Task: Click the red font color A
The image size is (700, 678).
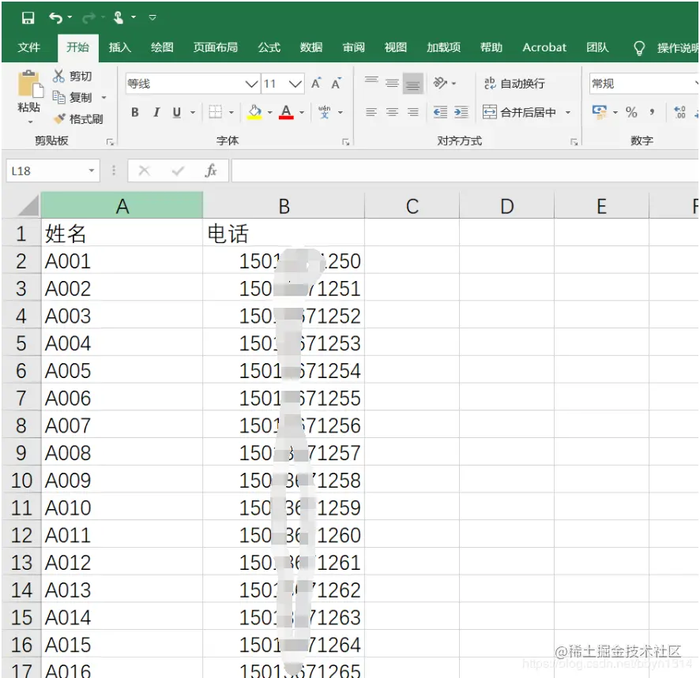Action: [286, 112]
